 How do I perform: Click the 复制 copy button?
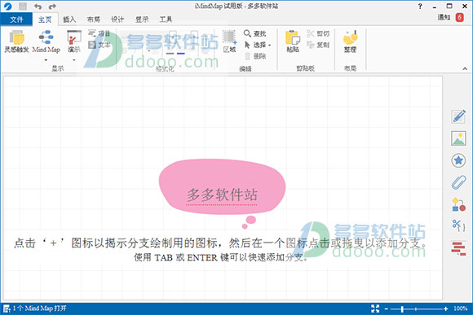click(x=318, y=45)
